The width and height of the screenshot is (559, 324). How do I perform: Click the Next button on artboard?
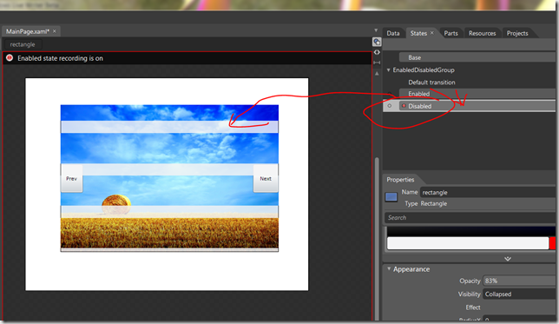[x=266, y=178]
